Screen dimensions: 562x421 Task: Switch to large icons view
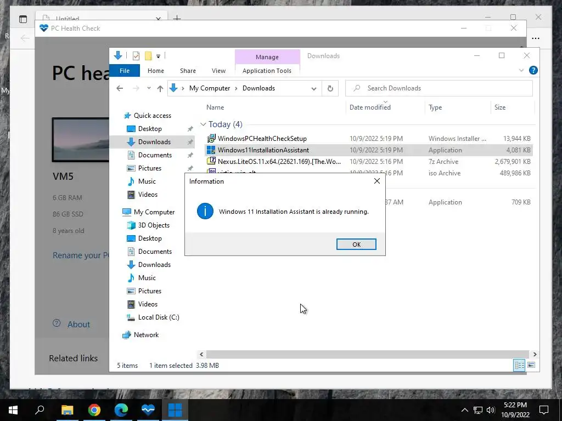click(531, 365)
